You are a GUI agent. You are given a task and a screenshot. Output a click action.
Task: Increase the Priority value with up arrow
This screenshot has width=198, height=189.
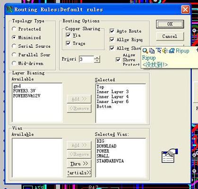click(97, 58)
